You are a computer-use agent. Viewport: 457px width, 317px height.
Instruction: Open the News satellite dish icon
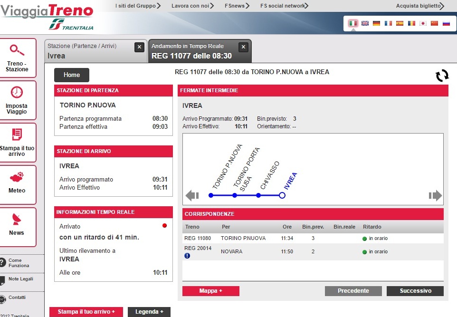click(17, 219)
